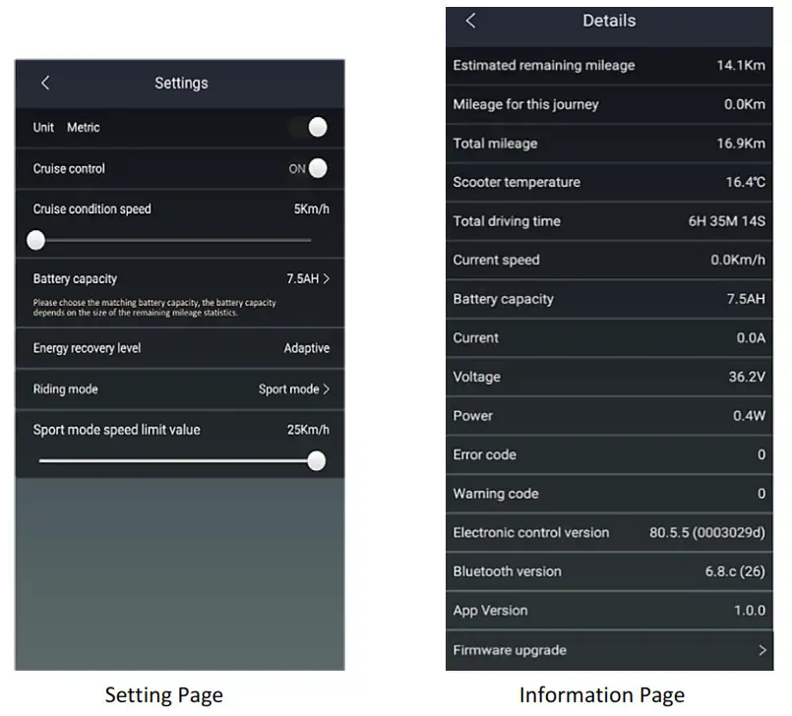Click the 6.8.c (26) Bluetooth value

736,571
